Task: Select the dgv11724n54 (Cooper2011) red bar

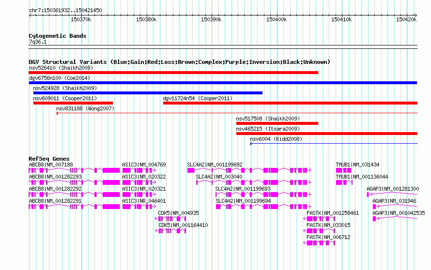Action: click(x=290, y=103)
